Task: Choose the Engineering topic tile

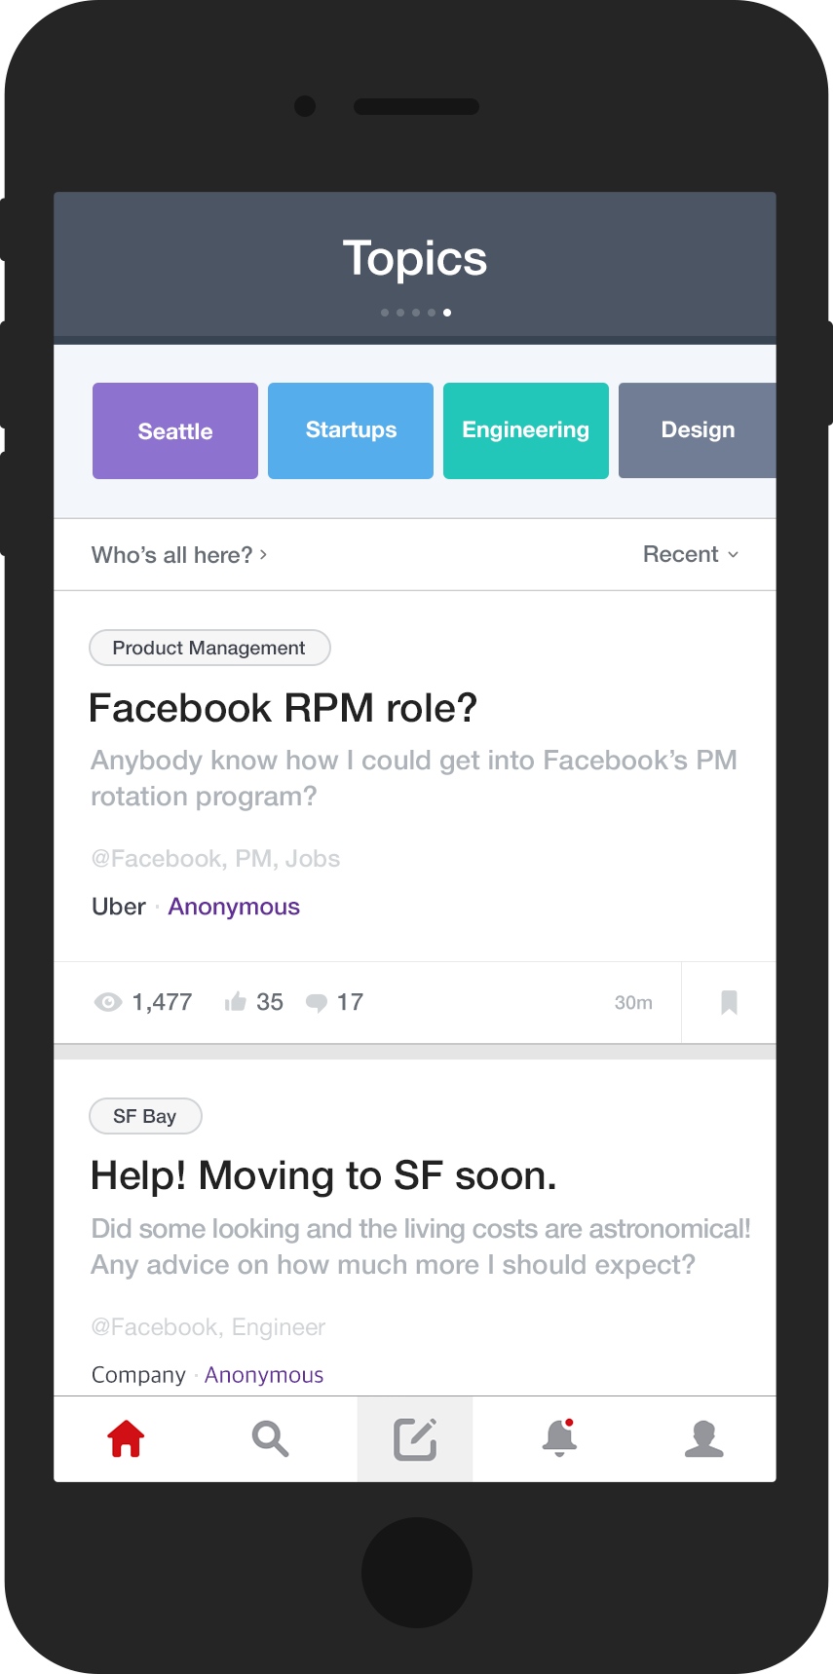Action: pos(526,430)
